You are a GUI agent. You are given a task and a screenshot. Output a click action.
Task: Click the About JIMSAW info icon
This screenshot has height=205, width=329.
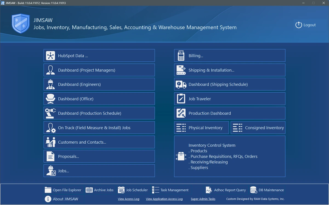coord(48,199)
